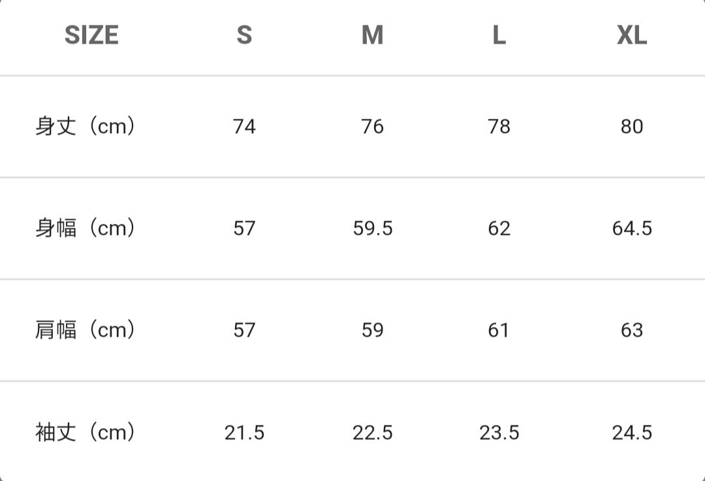Select the 身幅 value 64.5 for XL
705x481 pixels.
[x=632, y=228]
